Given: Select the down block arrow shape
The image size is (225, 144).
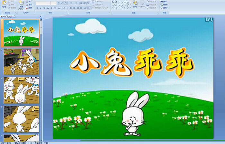Looking at the screenshot, I should pyautogui.click(x=128, y=5).
